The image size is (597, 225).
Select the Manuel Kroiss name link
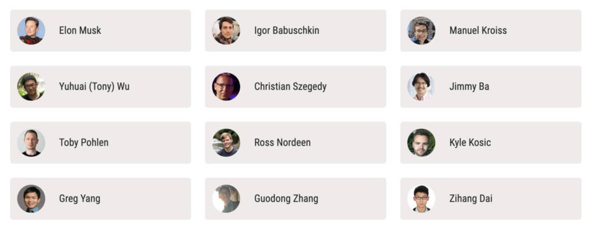(478, 30)
